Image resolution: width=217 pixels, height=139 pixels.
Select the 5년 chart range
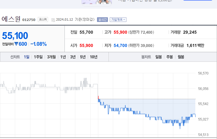tap(83, 57)
